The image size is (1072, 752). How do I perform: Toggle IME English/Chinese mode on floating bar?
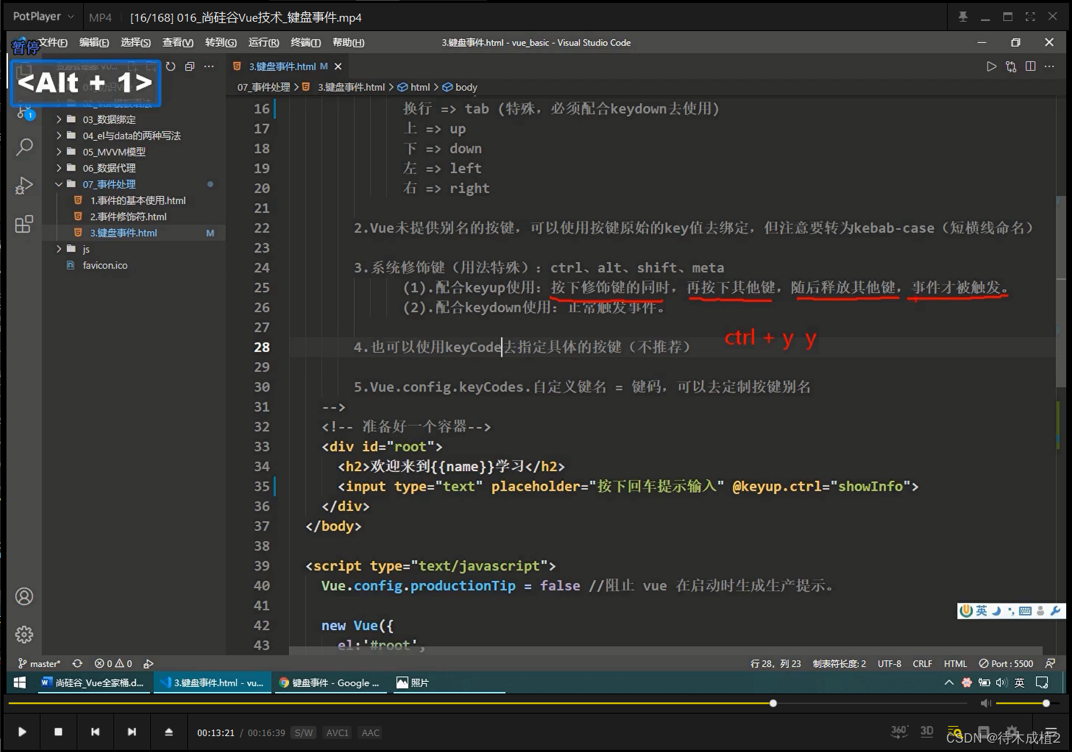click(x=982, y=610)
